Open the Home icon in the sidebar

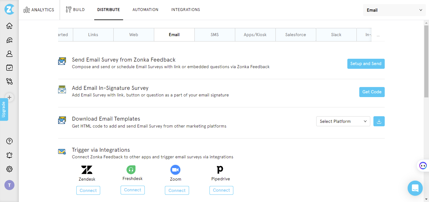[9, 26]
